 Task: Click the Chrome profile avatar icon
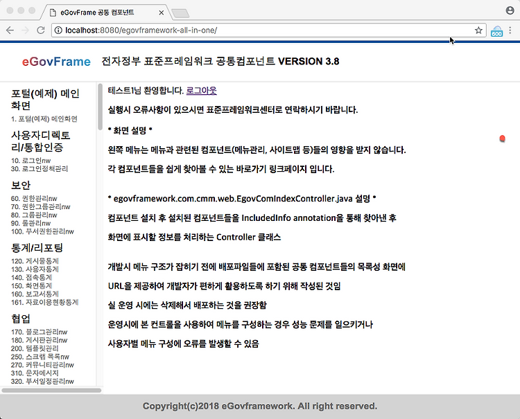coord(510,10)
